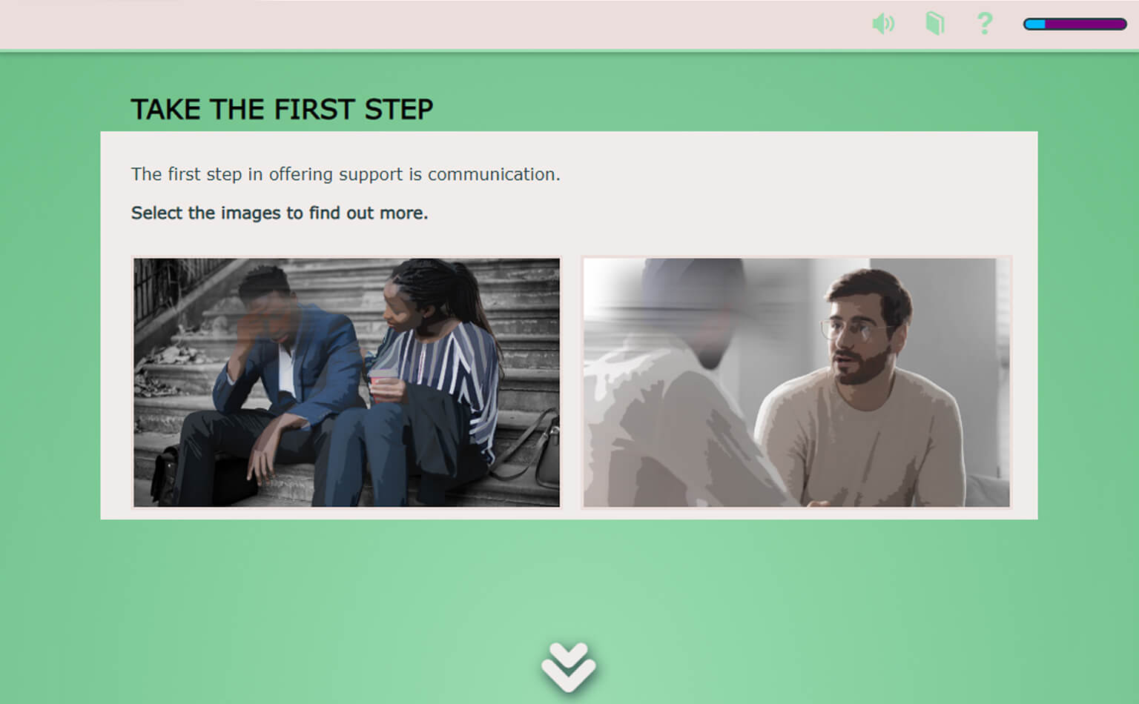Click the "Select the images to find out more" text
1139x704 pixels.
click(x=280, y=213)
